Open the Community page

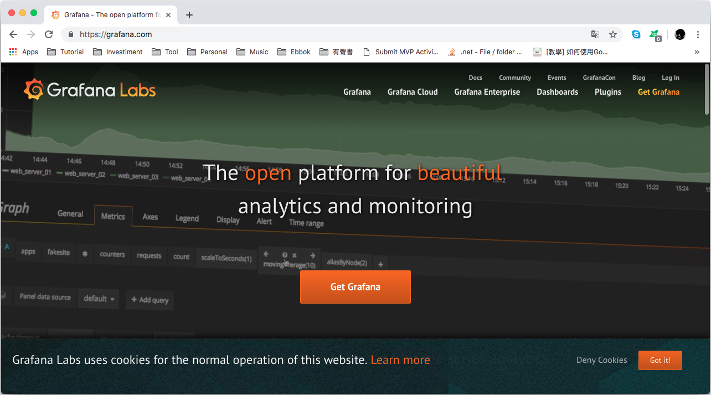pos(515,78)
